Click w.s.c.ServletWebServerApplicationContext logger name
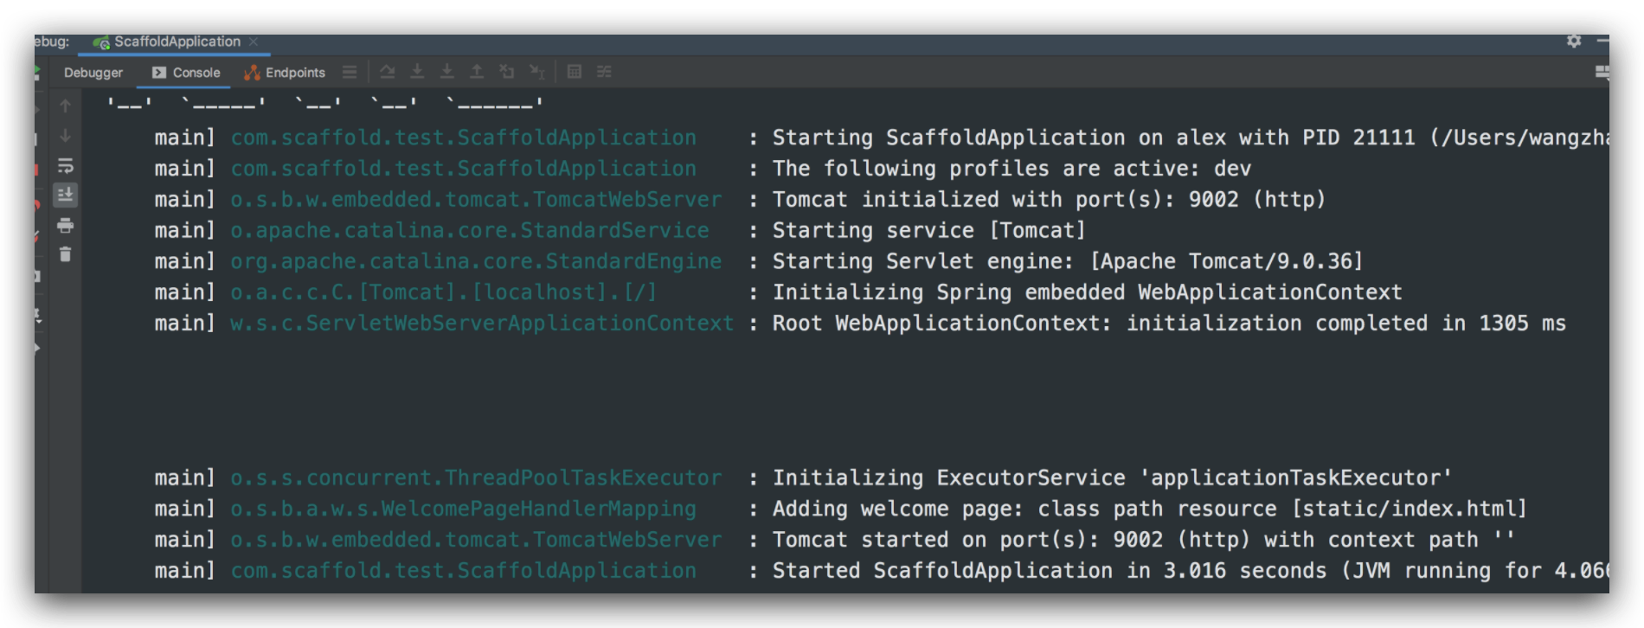The width and height of the screenshot is (1644, 628). 482,324
